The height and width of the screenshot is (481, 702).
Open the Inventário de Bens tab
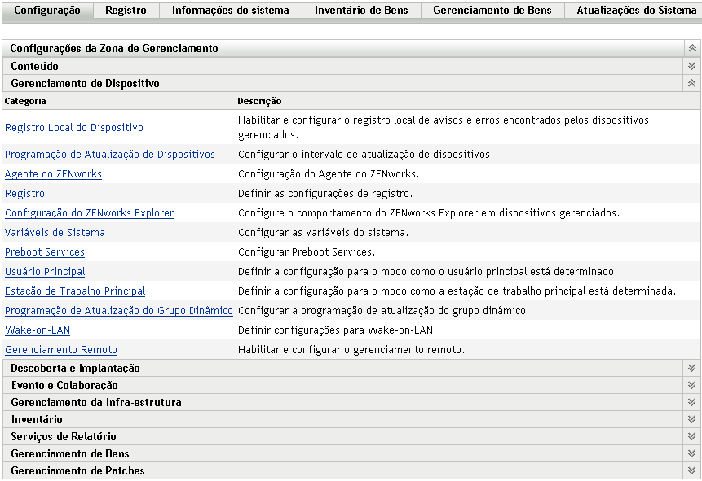(x=361, y=10)
